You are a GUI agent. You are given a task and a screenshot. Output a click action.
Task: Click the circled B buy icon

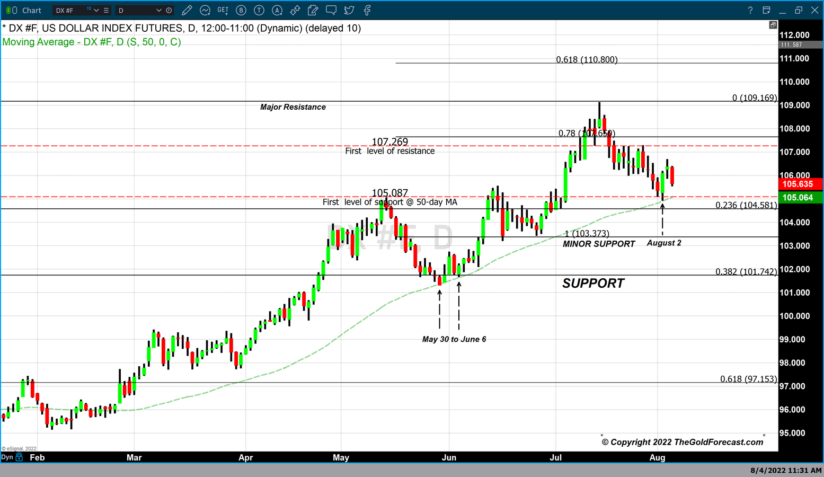(241, 10)
